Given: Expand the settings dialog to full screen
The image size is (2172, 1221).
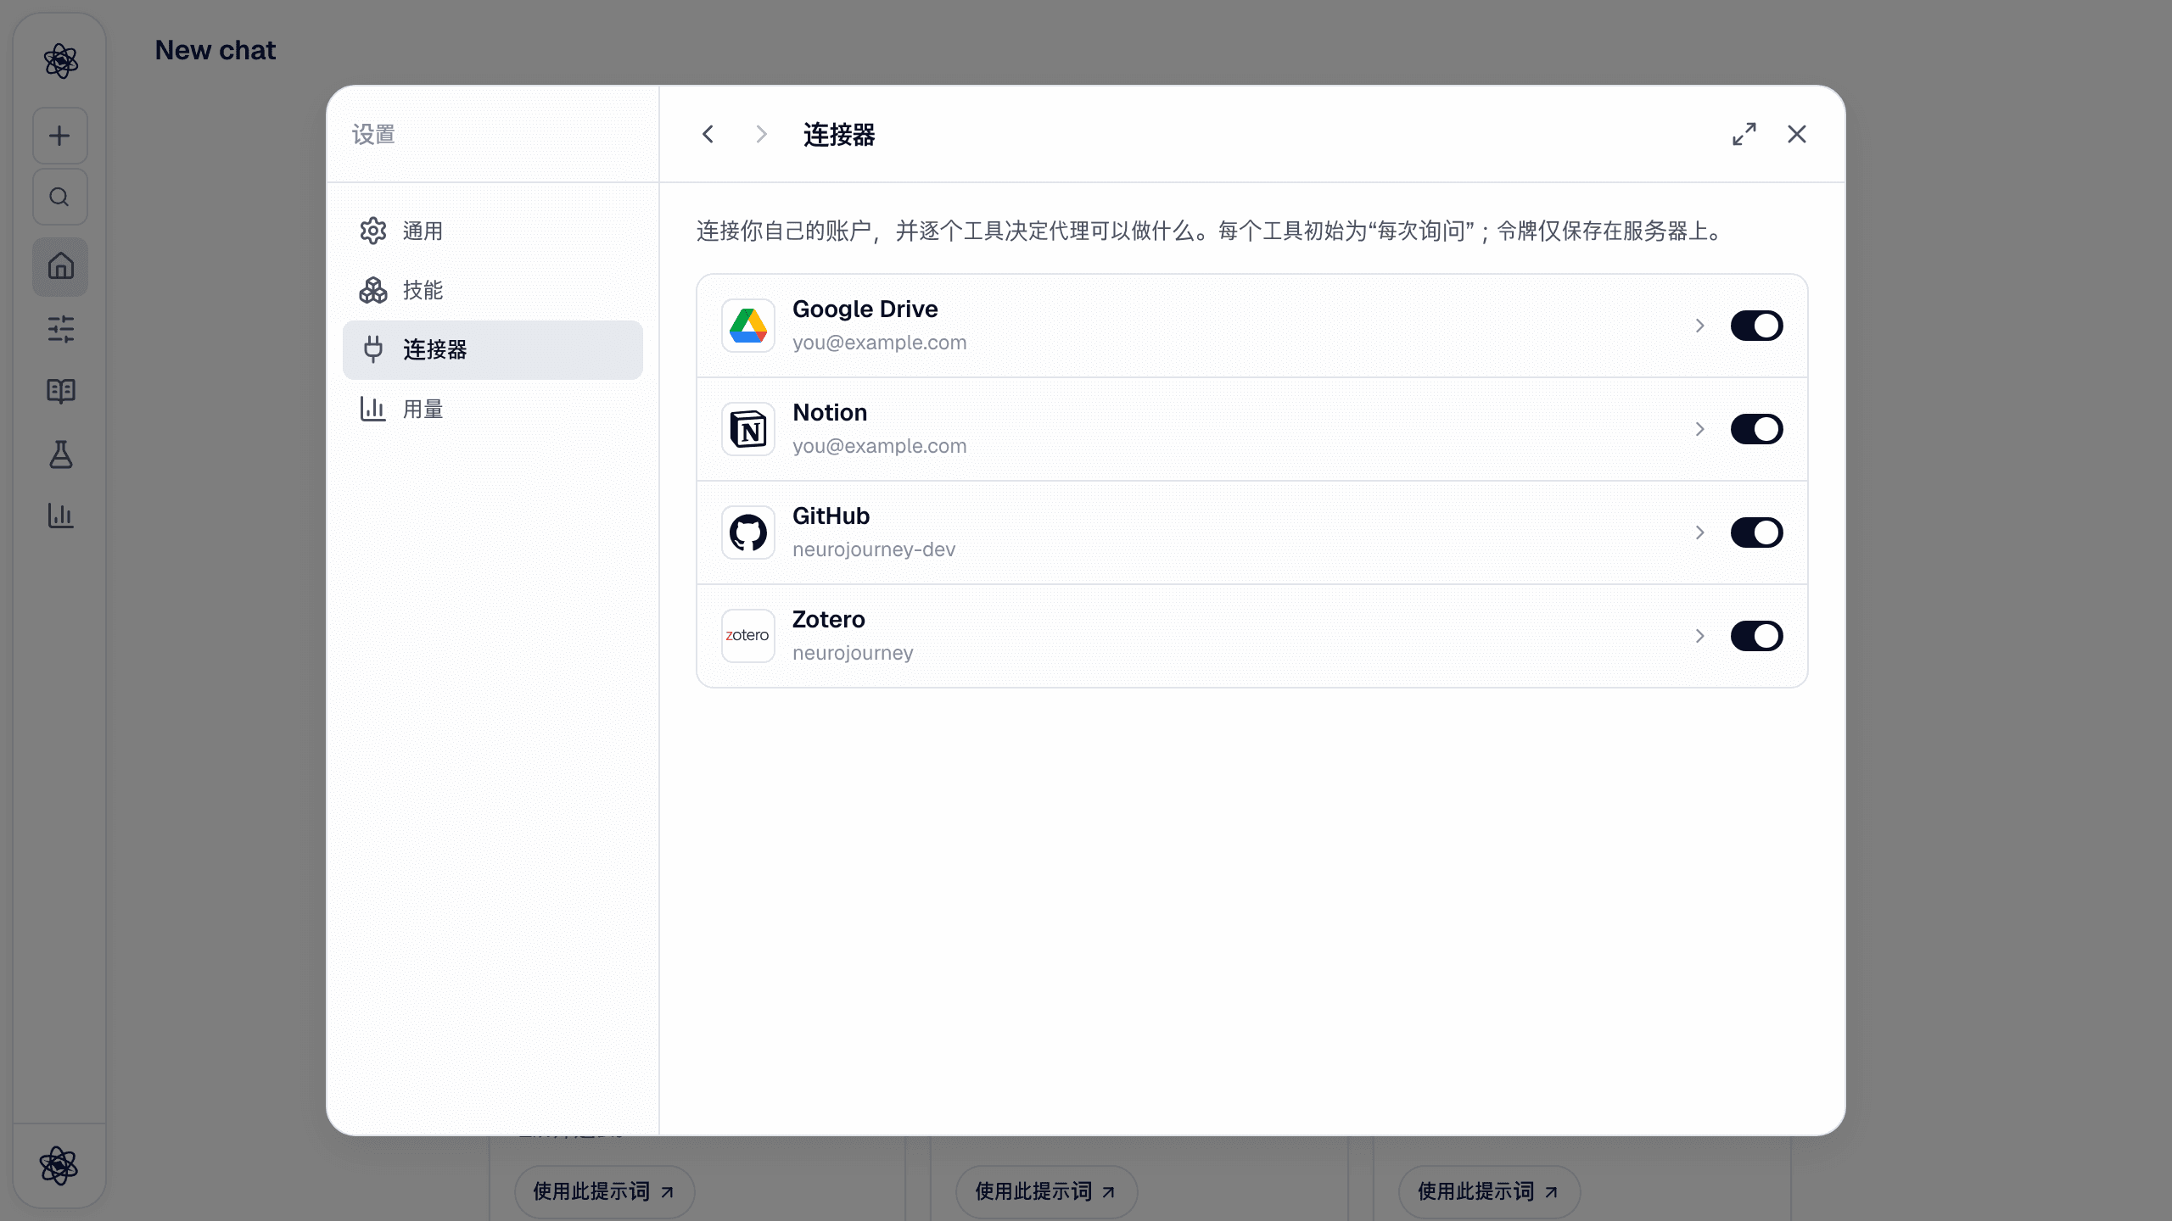Looking at the screenshot, I should pyautogui.click(x=1744, y=134).
